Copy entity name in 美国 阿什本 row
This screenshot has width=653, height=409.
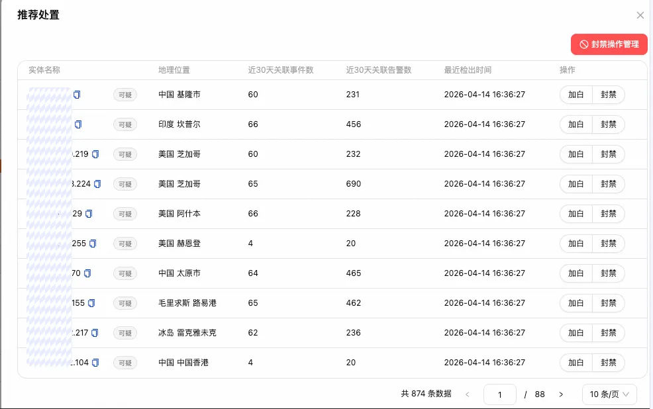pos(89,214)
